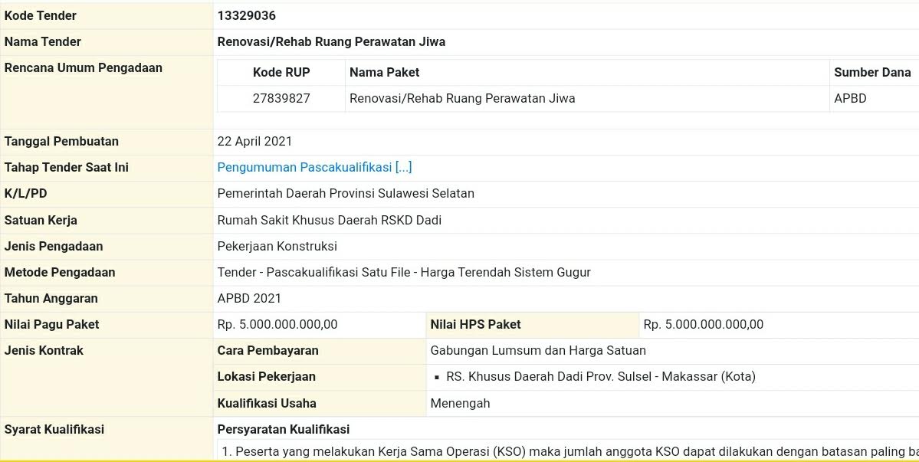Select the tender name Renovasi/Rehab Ruang Perawatan Jiwa

point(331,41)
